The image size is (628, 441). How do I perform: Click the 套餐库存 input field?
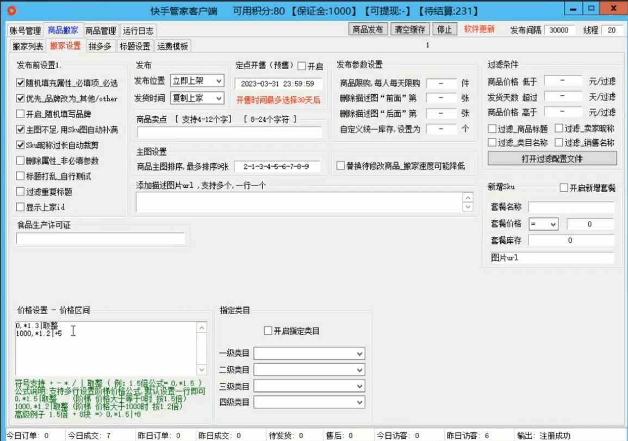coord(571,241)
